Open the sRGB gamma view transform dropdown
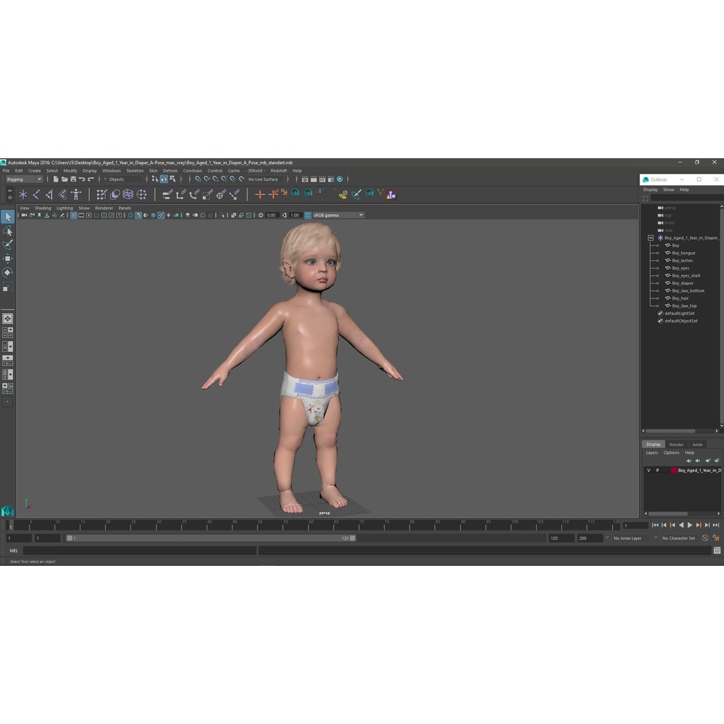This screenshot has height=724, width=724. point(338,215)
